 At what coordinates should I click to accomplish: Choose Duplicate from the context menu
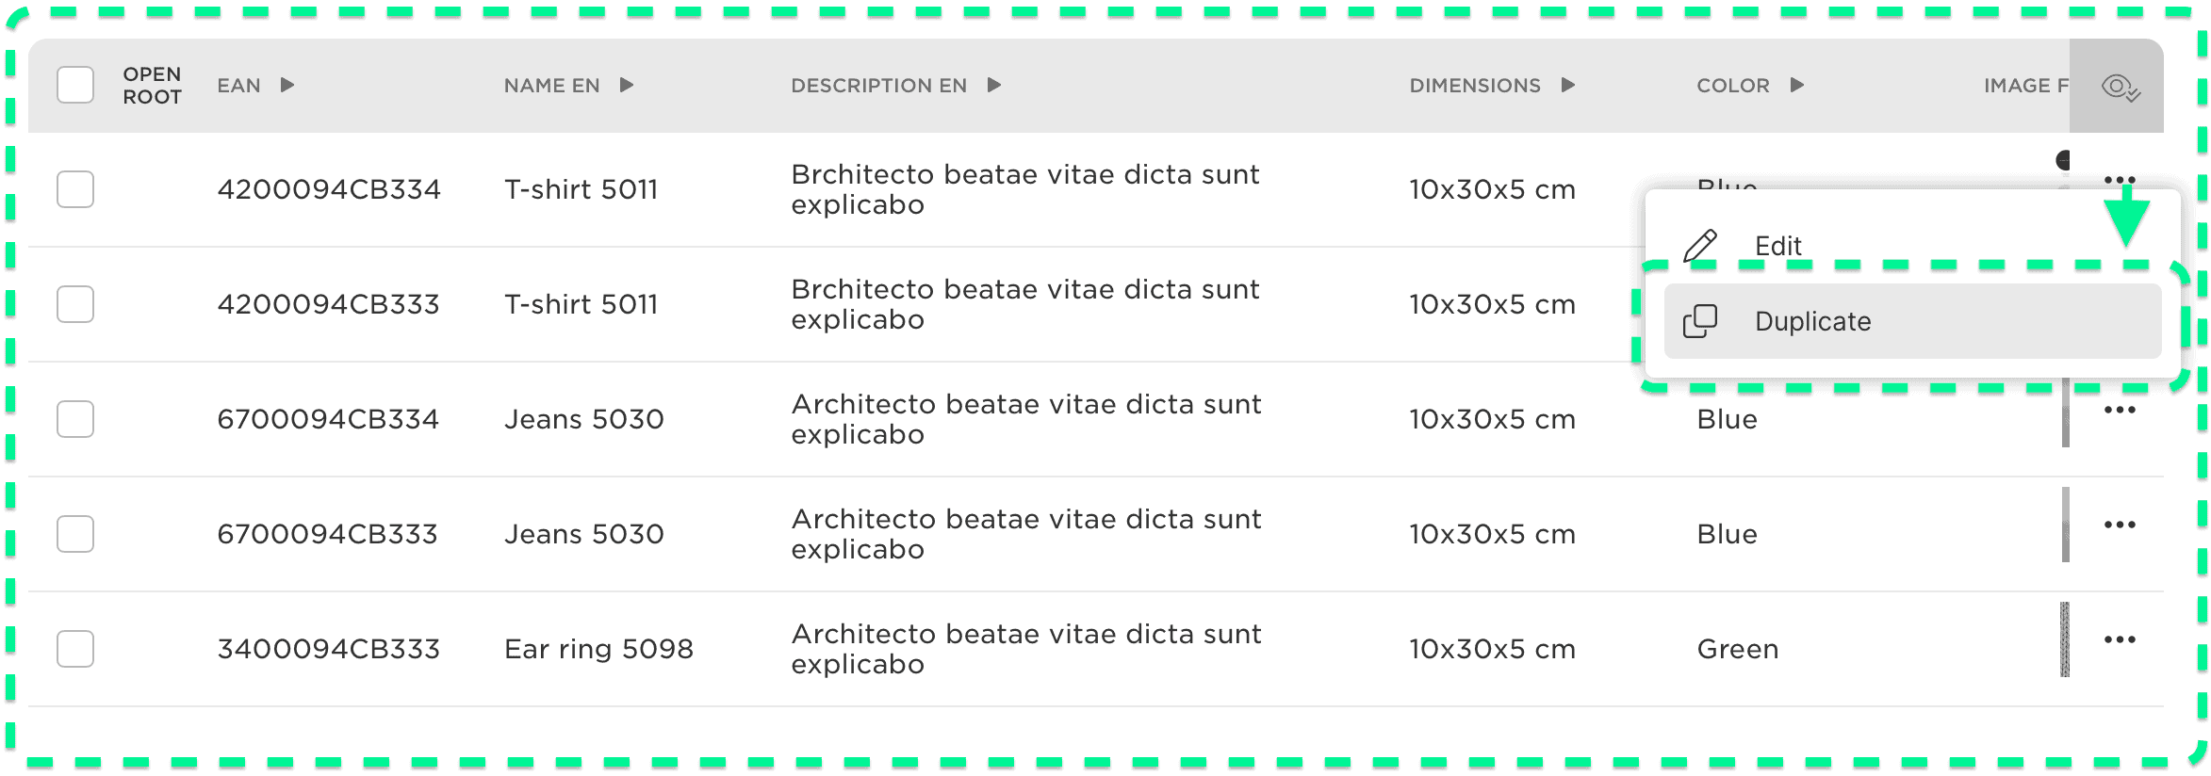(1812, 321)
